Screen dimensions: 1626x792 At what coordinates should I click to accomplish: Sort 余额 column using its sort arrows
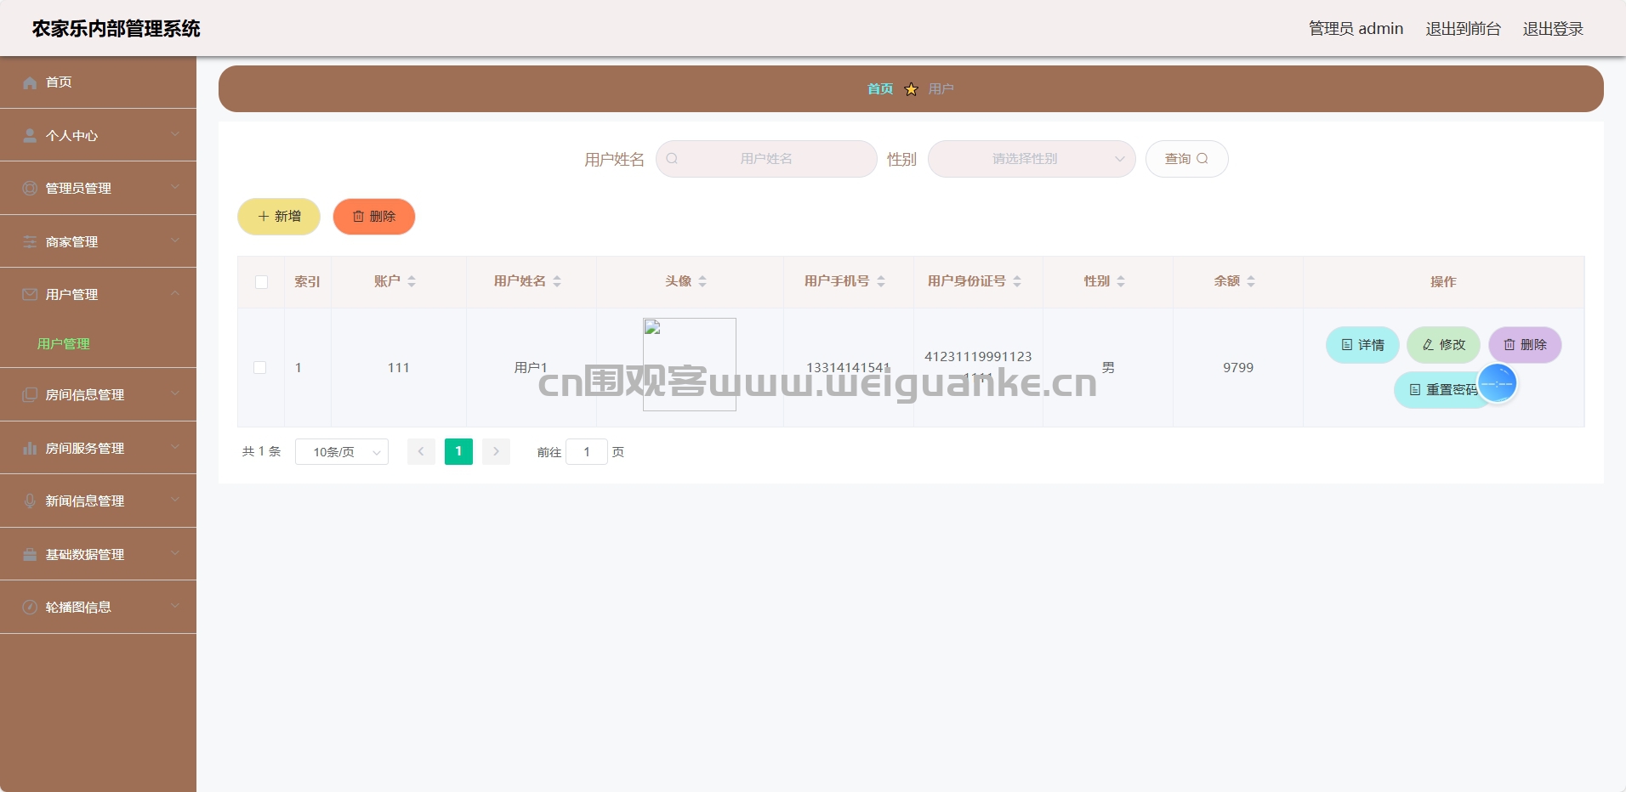(1251, 281)
